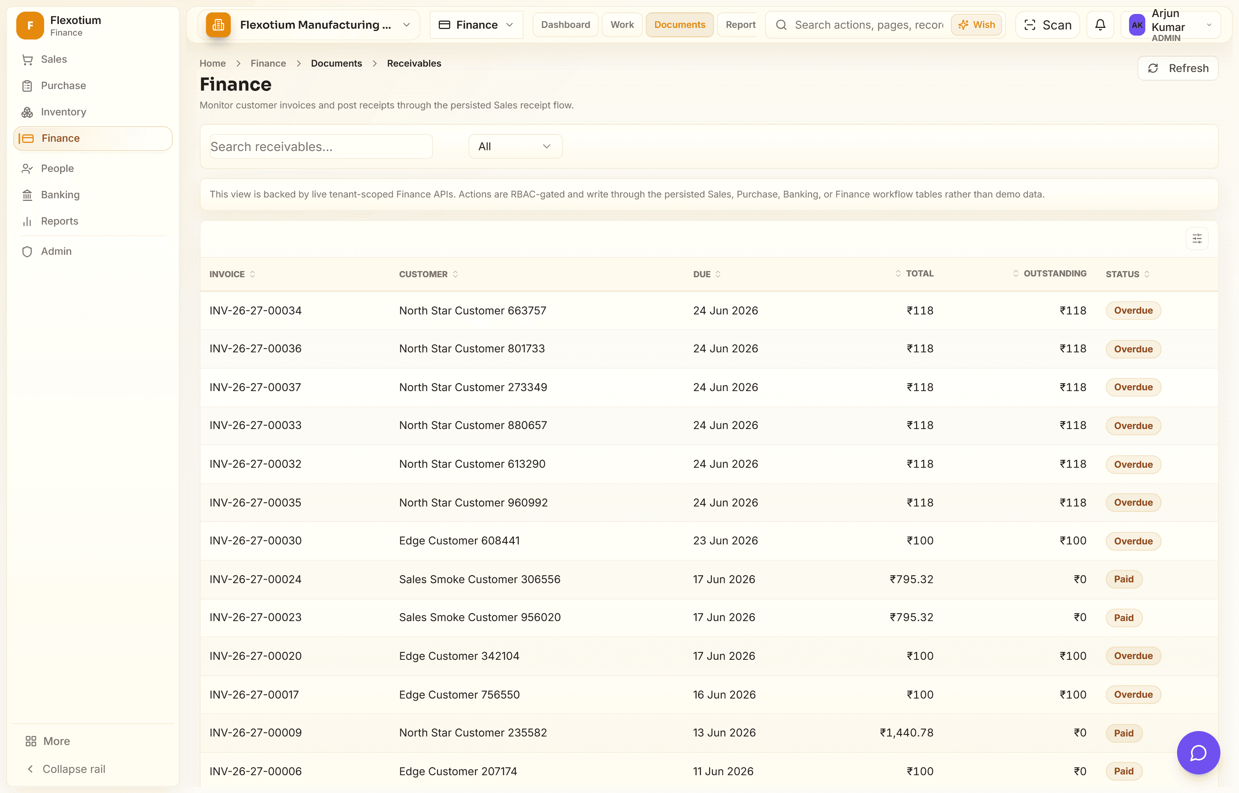Click the Flexotium orange F logo
1239x793 pixels.
click(x=30, y=25)
